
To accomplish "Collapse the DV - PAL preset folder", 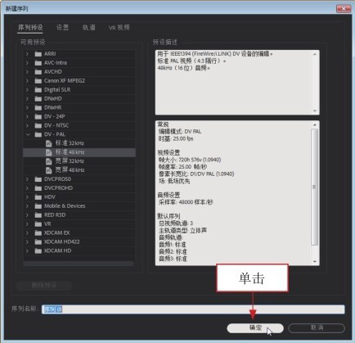I will (x=28, y=134).
